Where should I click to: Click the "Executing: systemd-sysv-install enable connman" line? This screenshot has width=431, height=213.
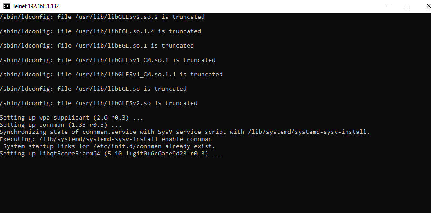(x=106, y=139)
